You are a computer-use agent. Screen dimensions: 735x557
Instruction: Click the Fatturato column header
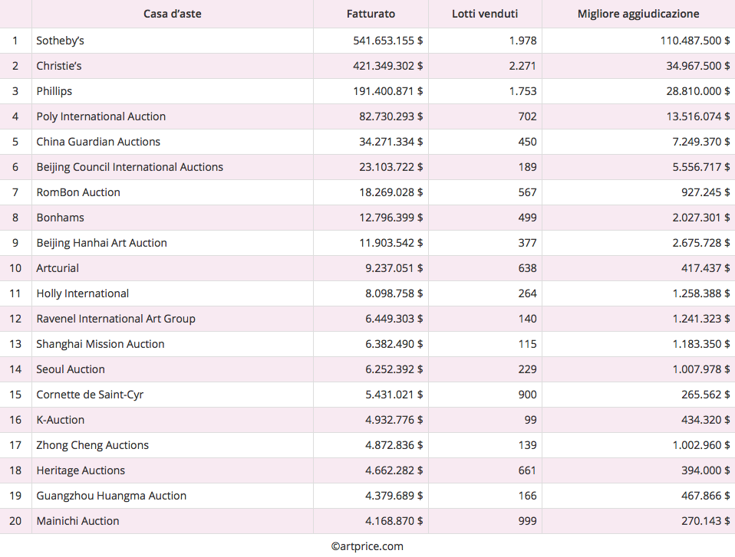pyautogui.click(x=371, y=14)
